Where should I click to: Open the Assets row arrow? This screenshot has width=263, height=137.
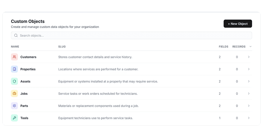click(249, 81)
